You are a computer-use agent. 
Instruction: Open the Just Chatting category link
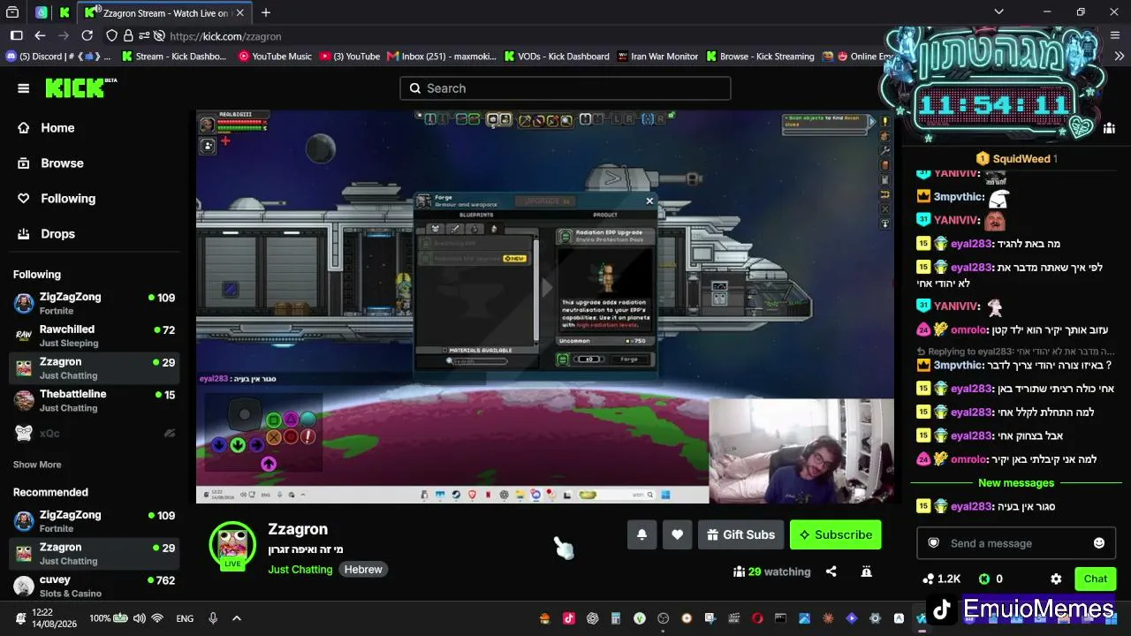[300, 570]
